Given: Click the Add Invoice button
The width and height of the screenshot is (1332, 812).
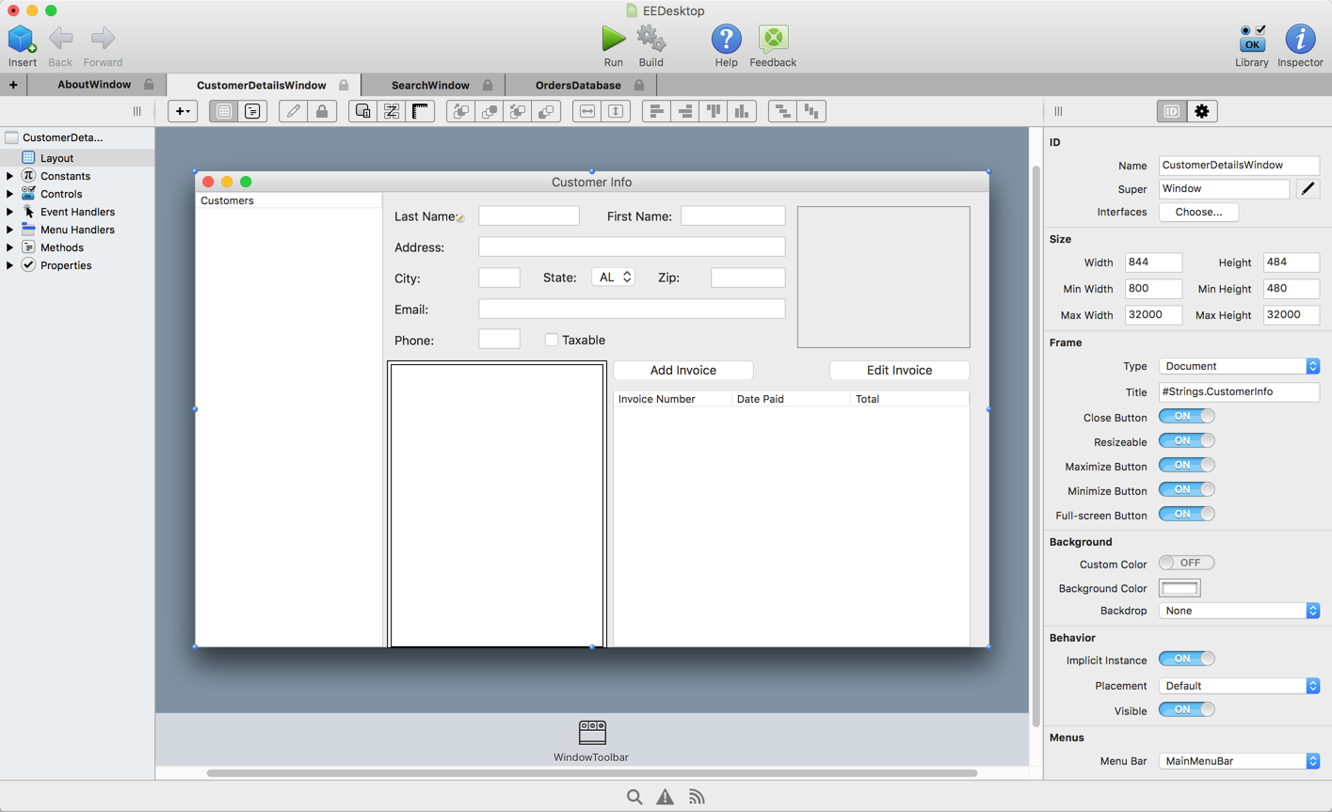Looking at the screenshot, I should (682, 370).
